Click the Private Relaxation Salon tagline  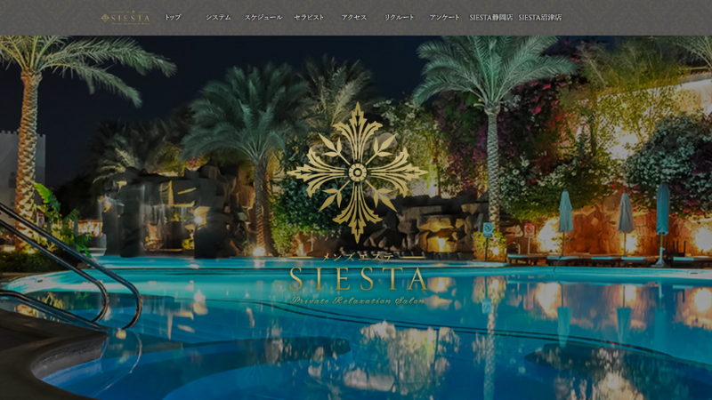click(x=358, y=300)
